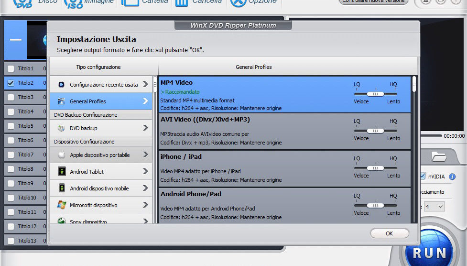467x266 pixels.
Task: Select General Profiles category
Action: tap(101, 101)
